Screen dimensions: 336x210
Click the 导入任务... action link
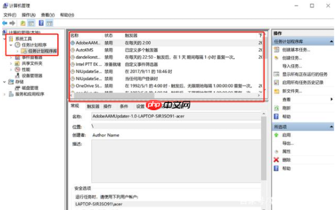(292, 66)
